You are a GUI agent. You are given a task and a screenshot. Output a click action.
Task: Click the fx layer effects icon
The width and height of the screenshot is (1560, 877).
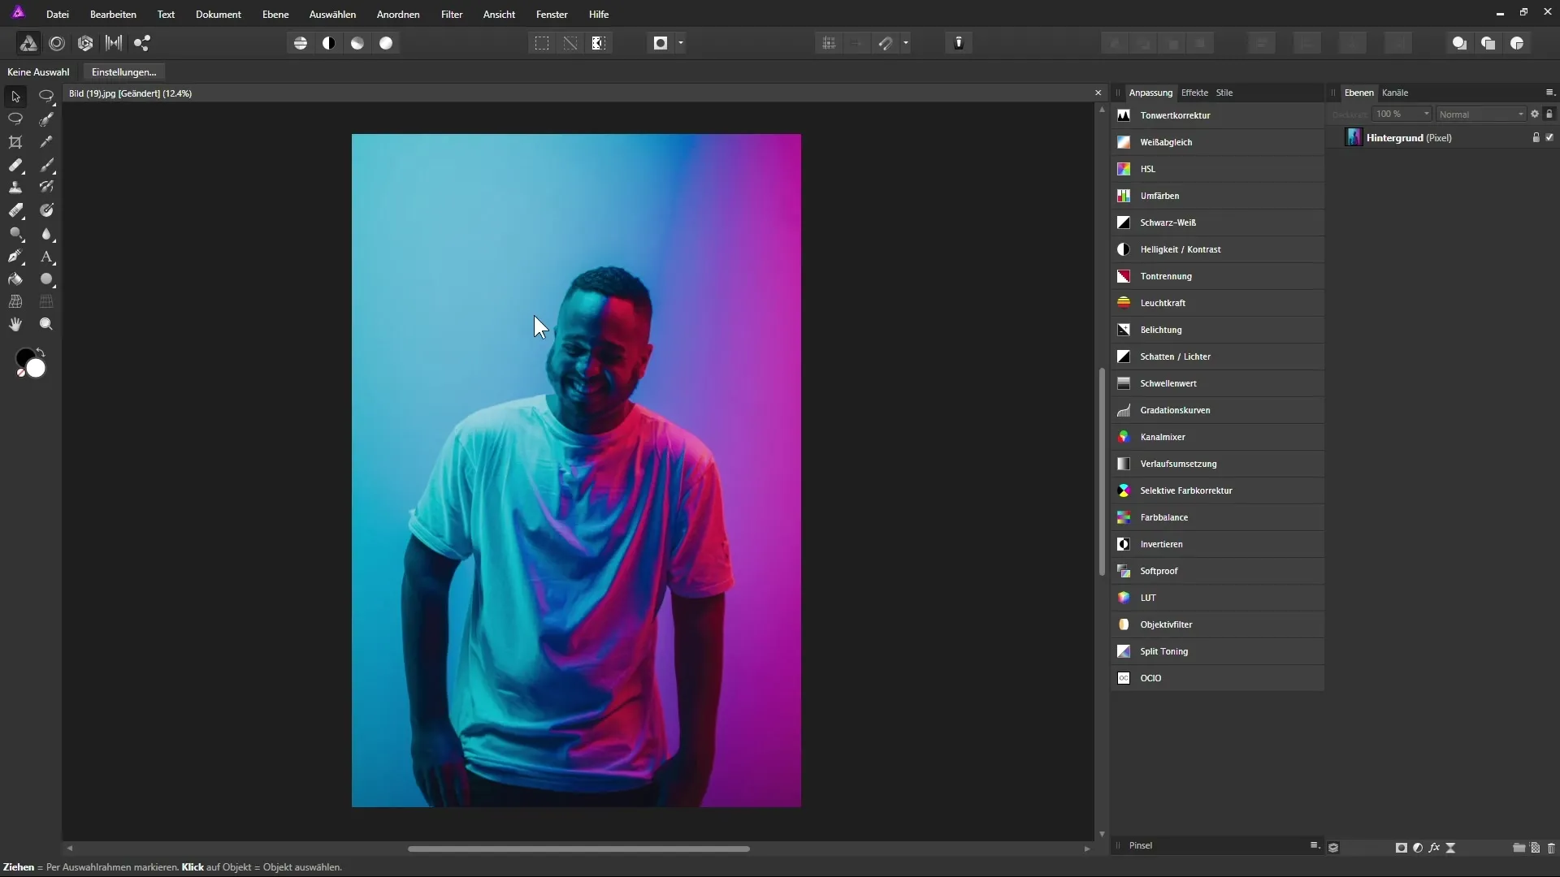tap(1434, 848)
